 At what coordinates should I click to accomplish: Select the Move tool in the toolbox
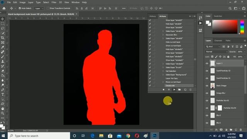coord(3,19)
